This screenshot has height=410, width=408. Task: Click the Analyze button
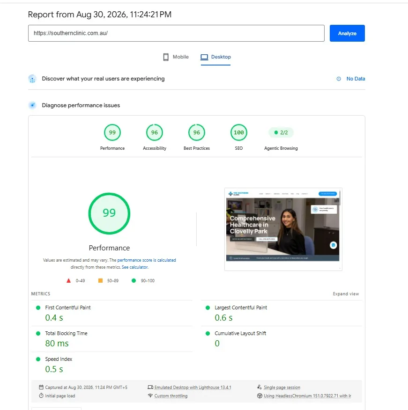coord(347,33)
